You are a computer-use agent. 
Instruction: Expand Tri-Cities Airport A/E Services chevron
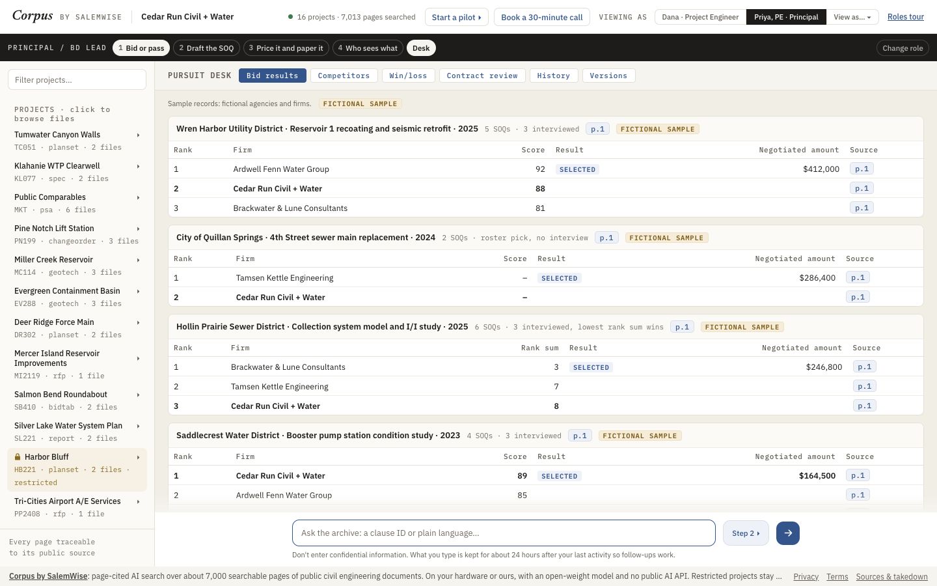point(138,501)
